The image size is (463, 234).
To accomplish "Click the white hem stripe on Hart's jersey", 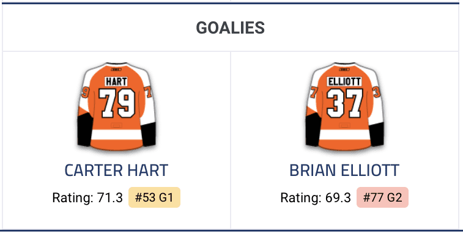I will tap(116, 134).
